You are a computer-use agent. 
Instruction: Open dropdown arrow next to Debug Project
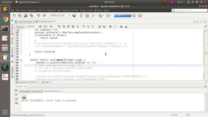point(103,16)
